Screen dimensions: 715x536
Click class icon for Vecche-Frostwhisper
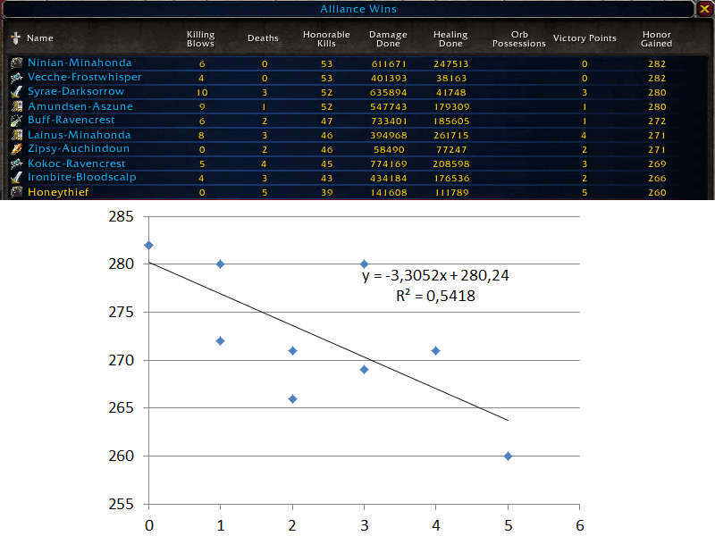17,78
